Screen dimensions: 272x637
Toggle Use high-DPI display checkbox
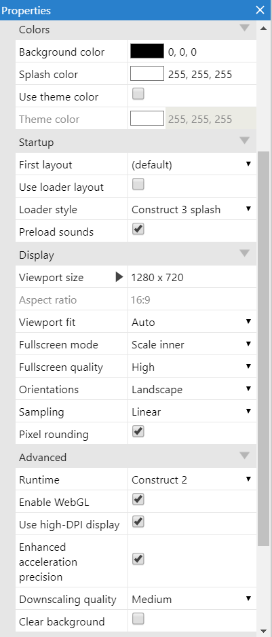138,522
